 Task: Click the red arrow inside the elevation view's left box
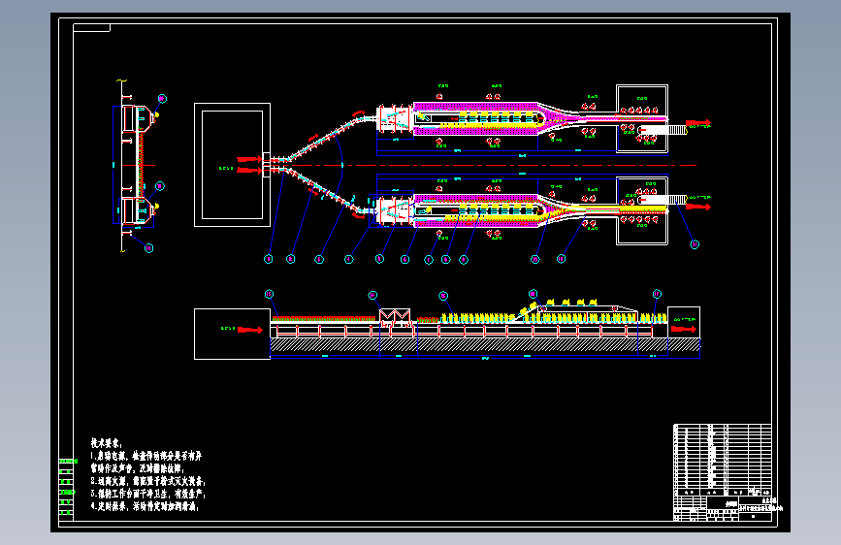click(x=250, y=330)
